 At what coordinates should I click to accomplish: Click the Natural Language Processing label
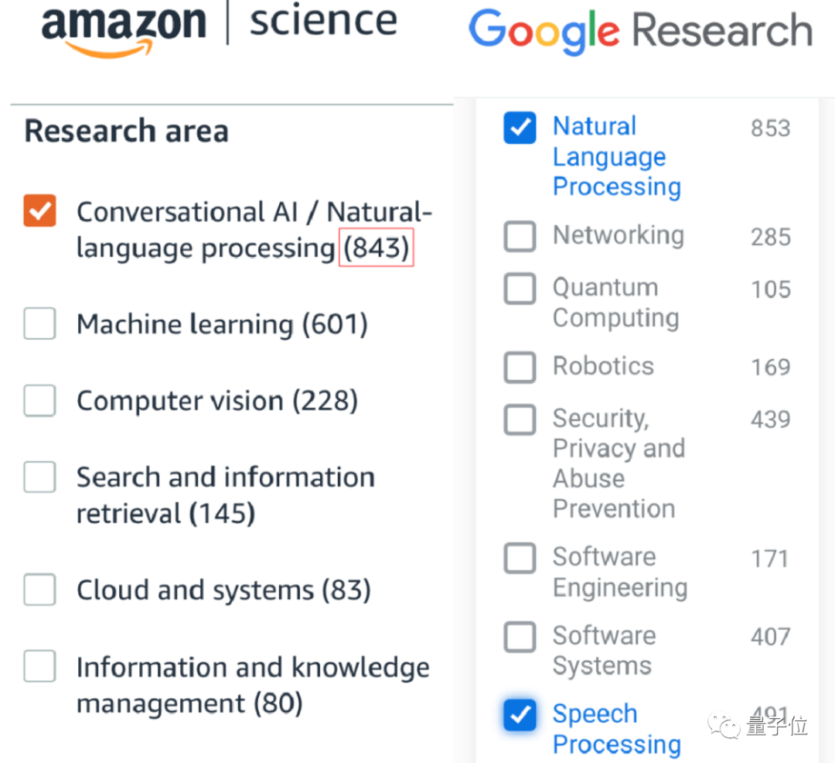tap(617, 156)
